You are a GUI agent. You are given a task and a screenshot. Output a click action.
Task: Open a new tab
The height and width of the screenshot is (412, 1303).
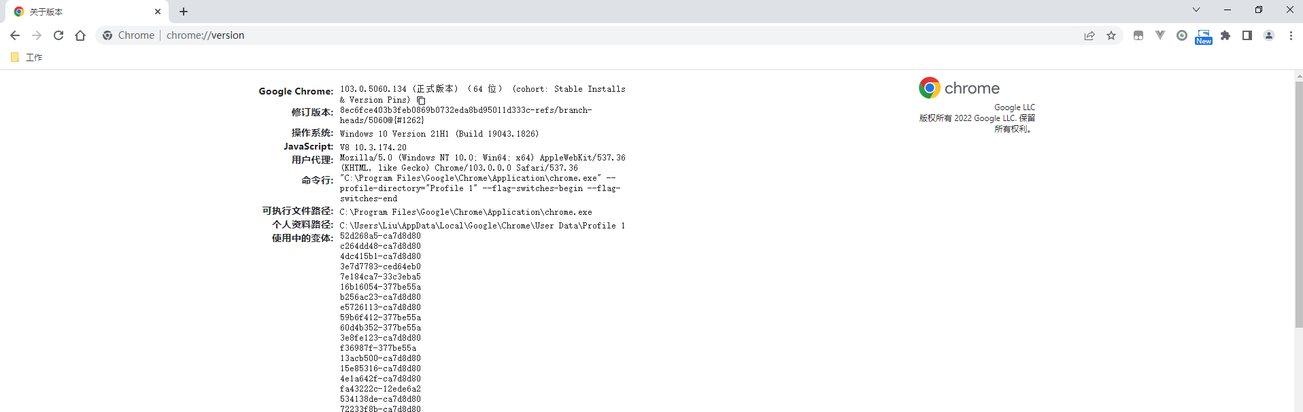[184, 12]
